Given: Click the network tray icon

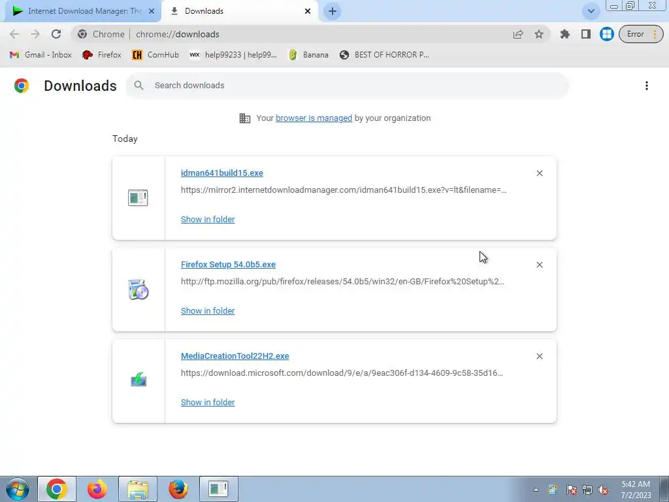Looking at the screenshot, I should point(587,490).
